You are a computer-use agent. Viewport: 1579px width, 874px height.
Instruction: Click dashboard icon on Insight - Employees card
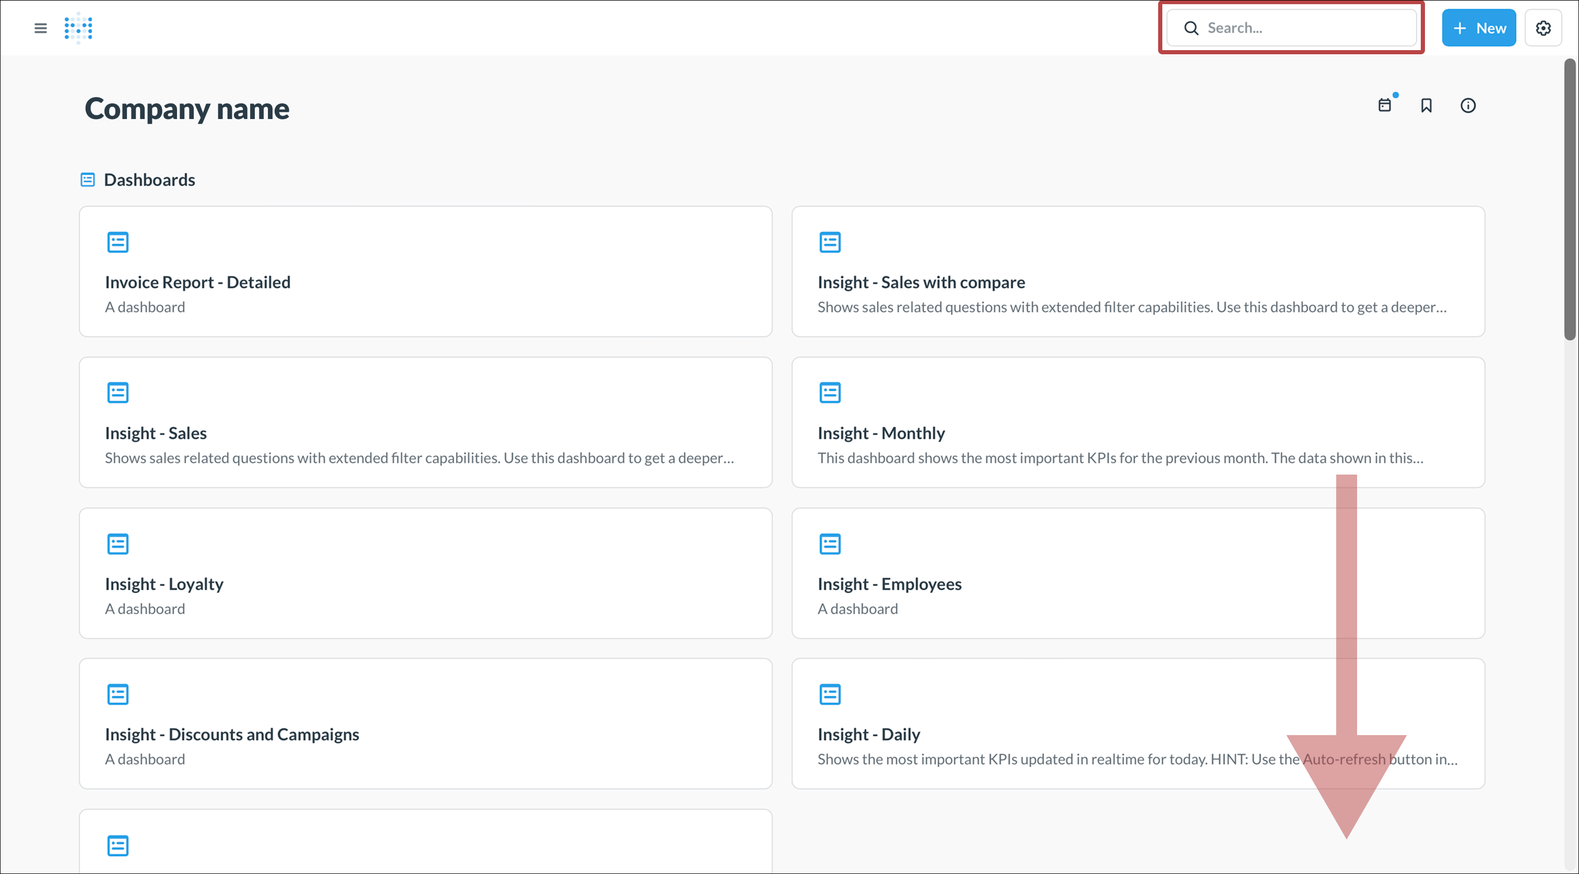[x=830, y=544]
